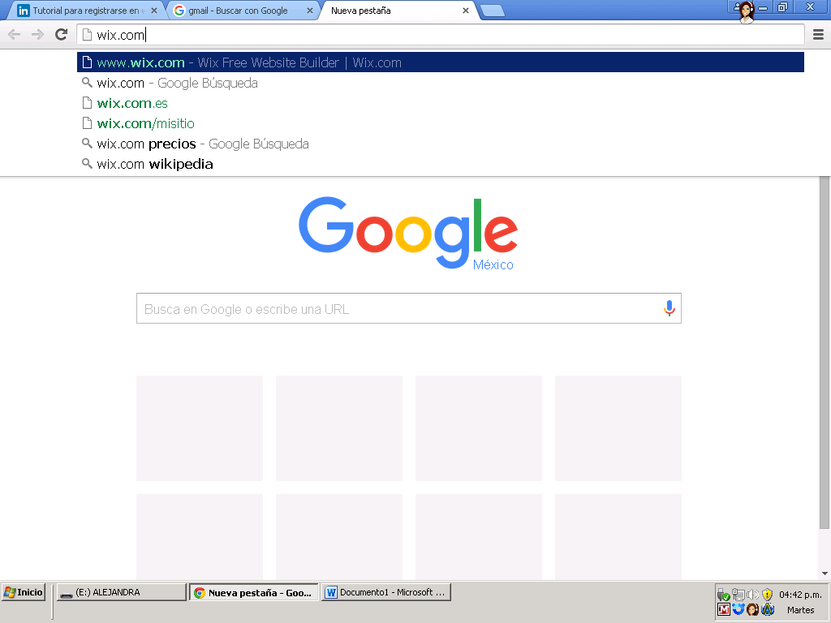Start a voice search with the microphone icon
Screen dimensions: 831x623
click(668, 308)
